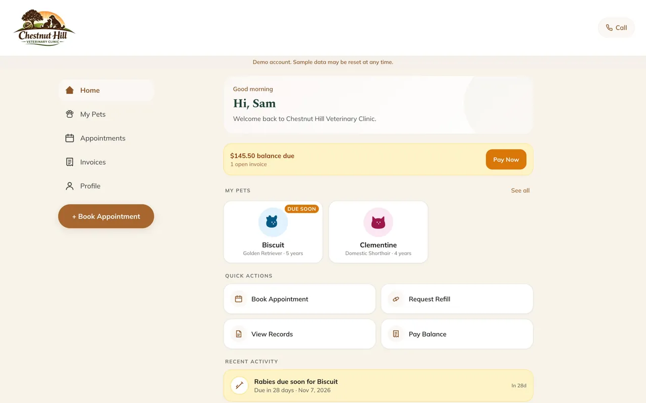Open the Rabies due soon for Biscuit entry
Viewport: 646px width, 403px height.
pyautogui.click(x=378, y=385)
